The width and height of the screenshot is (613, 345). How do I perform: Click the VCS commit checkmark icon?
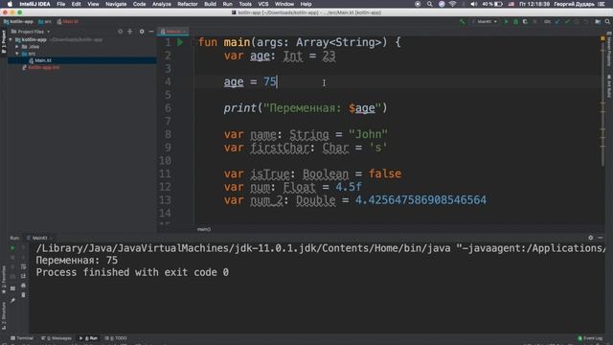pos(567,22)
